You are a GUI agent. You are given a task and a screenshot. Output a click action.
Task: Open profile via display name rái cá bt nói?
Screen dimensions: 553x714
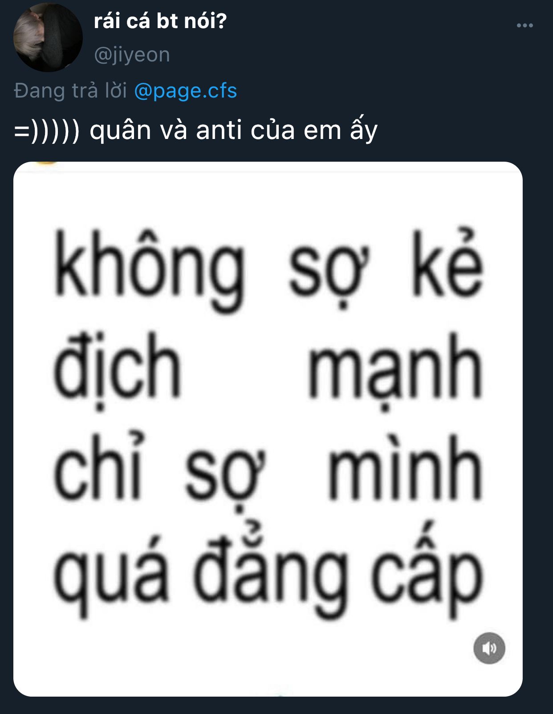point(160,20)
